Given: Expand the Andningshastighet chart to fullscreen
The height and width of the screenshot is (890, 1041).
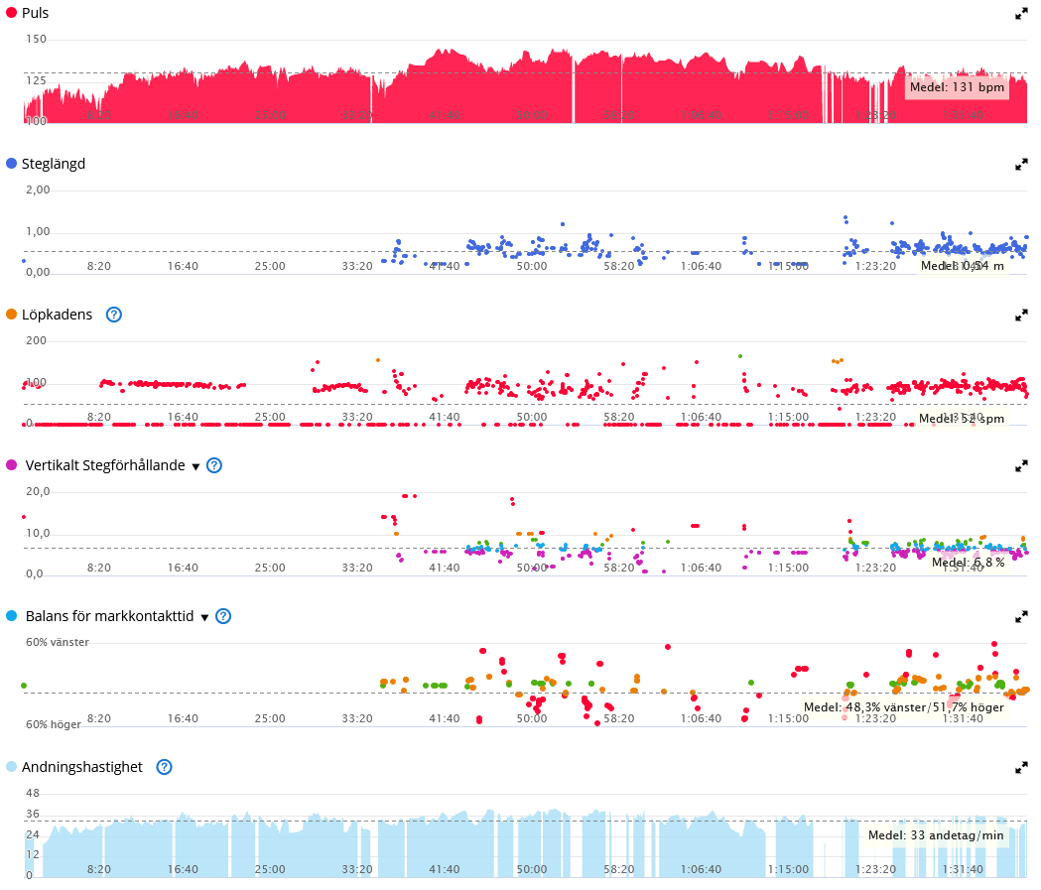Looking at the screenshot, I should click(1021, 768).
